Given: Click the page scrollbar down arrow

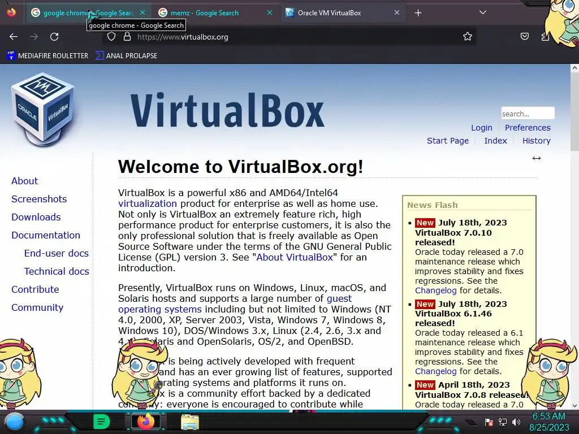Looking at the screenshot, I should (574, 405).
